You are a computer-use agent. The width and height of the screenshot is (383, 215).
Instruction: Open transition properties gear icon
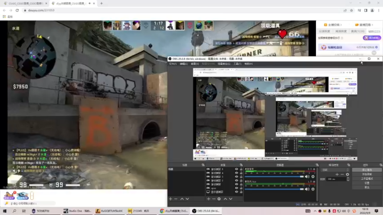click(x=348, y=174)
